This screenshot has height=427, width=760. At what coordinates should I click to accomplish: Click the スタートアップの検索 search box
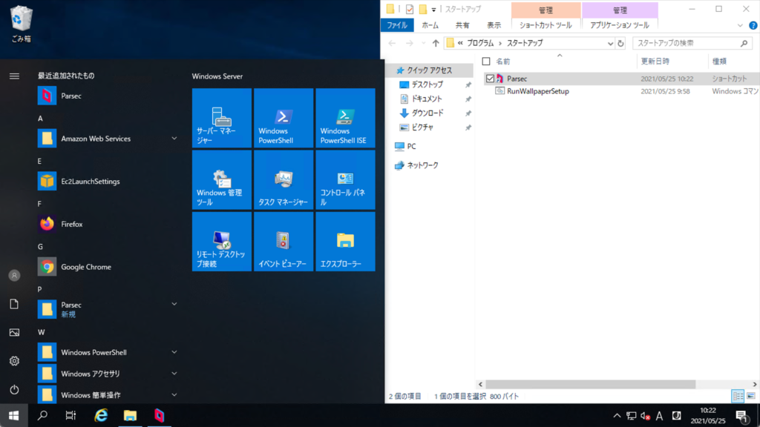click(692, 43)
